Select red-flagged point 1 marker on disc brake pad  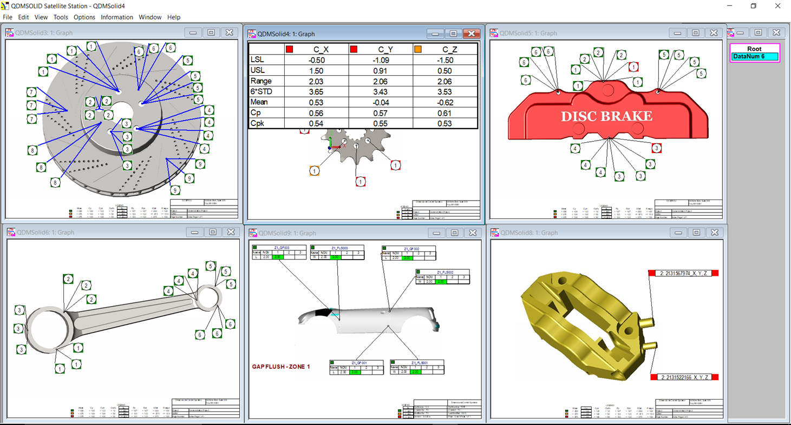pos(633,67)
